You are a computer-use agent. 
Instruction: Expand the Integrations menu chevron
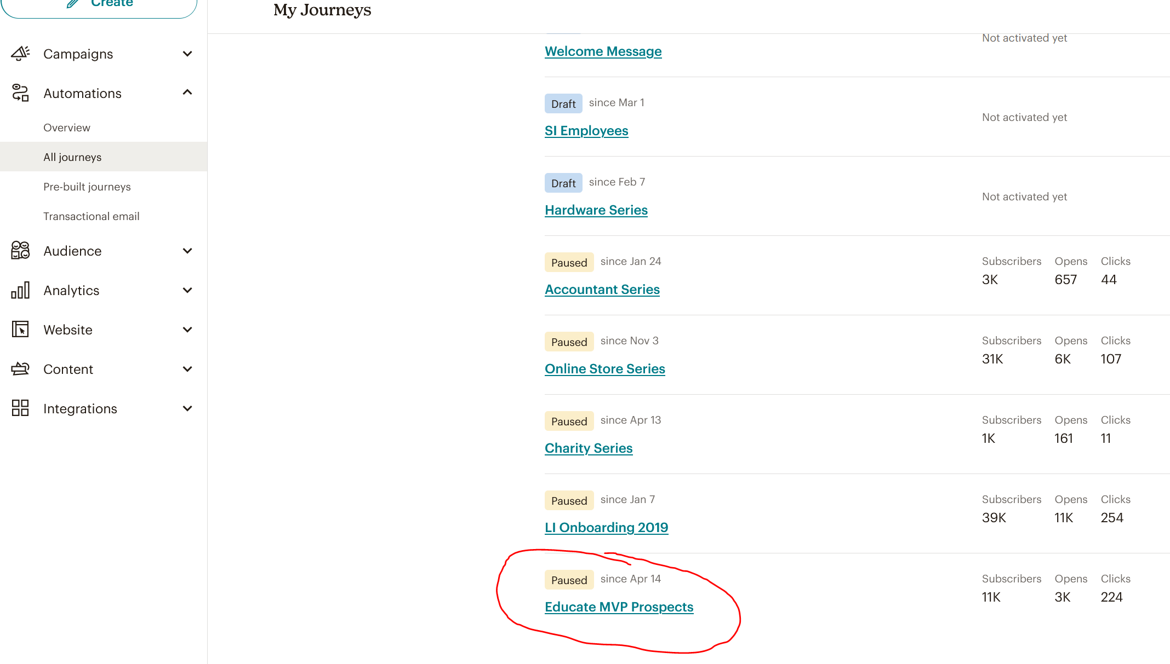(x=187, y=408)
